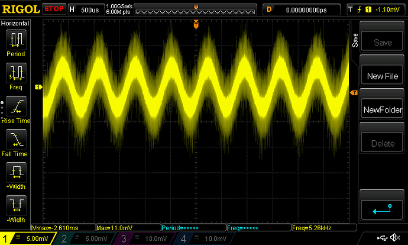Click the return arrow back button
Screen dimensions: 408x245
382,209
